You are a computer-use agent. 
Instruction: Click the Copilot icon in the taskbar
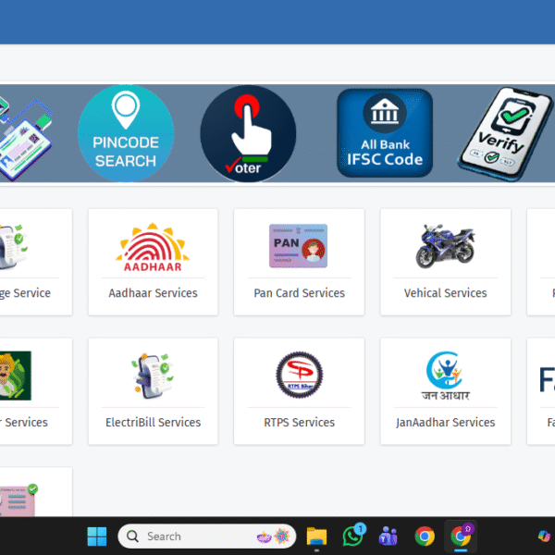[545, 536]
